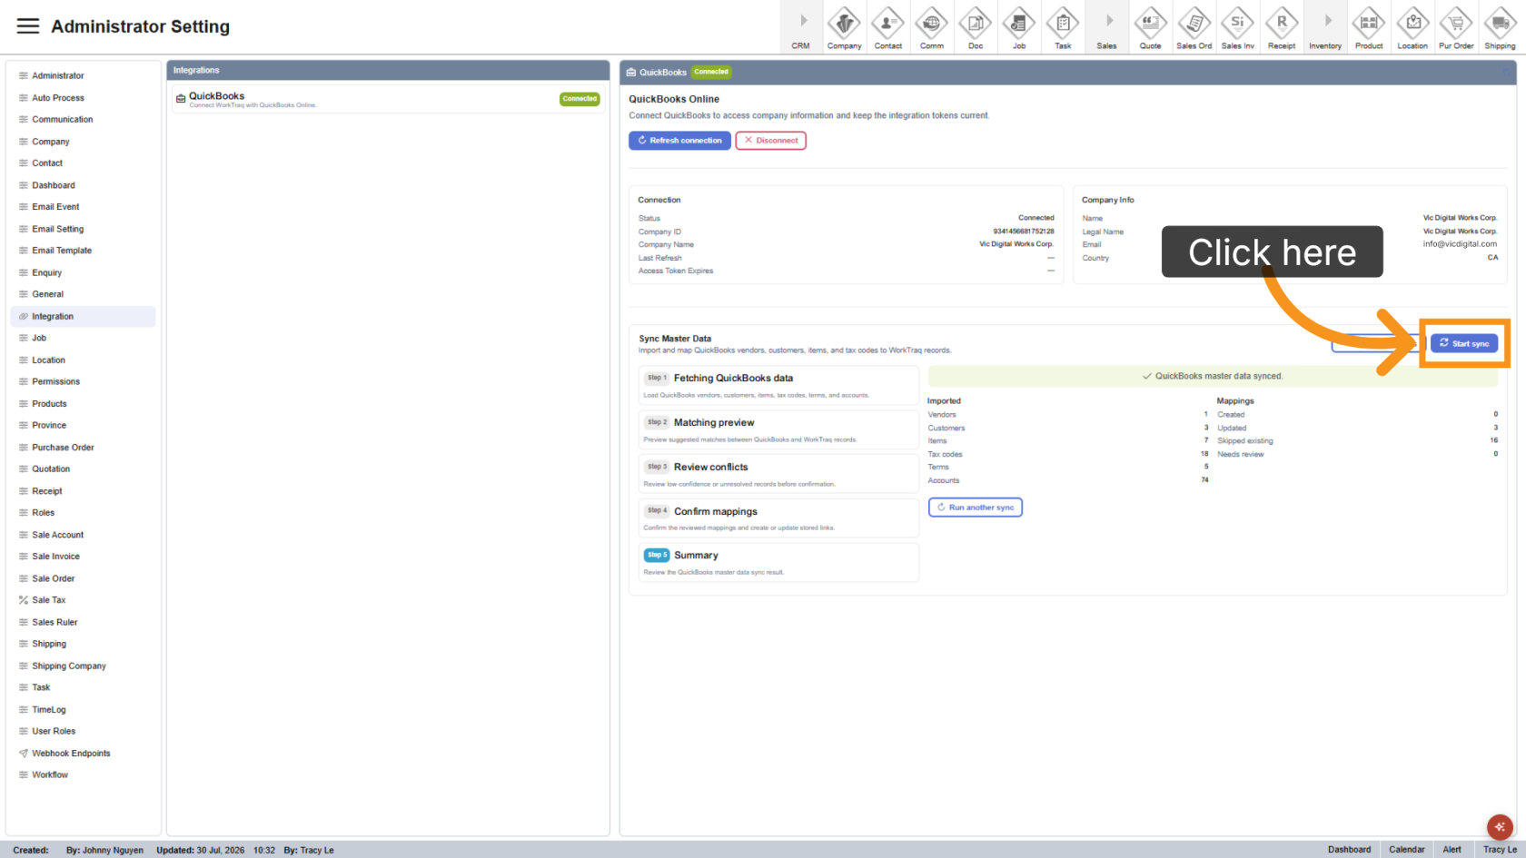The height and width of the screenshot is (858, 1526).
Task: Click the Tracy Le user button in status bar
Action: click(x=1500, y=850)
